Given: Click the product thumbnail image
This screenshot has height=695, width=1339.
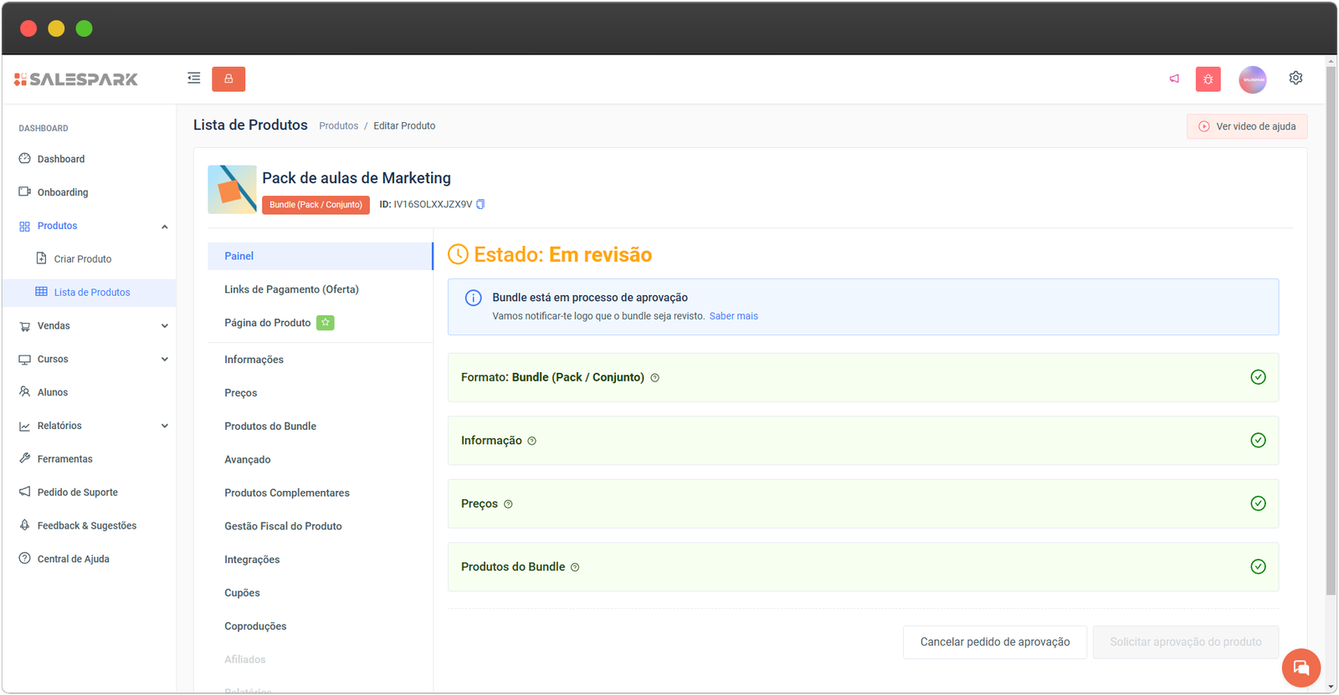Looking at the screenshot, I should pyautogui.click(x=232, y=190).
